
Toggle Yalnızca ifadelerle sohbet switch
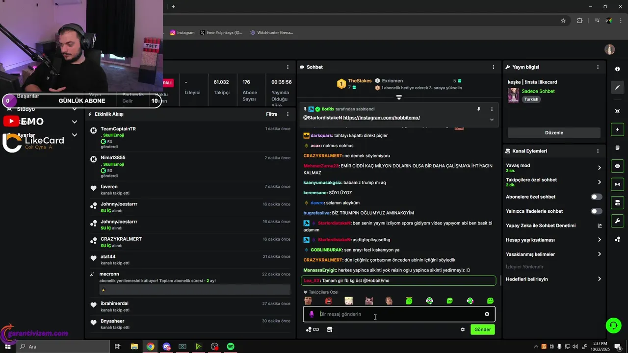pyautogui.click(x=597, y=211)
